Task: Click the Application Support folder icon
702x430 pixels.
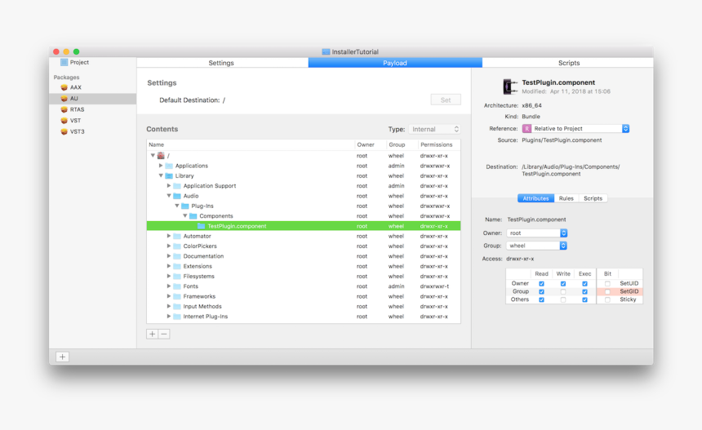Action: click(177, 186)
